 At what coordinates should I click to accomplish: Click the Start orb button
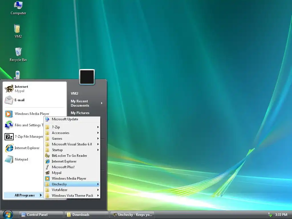(8, 215)
